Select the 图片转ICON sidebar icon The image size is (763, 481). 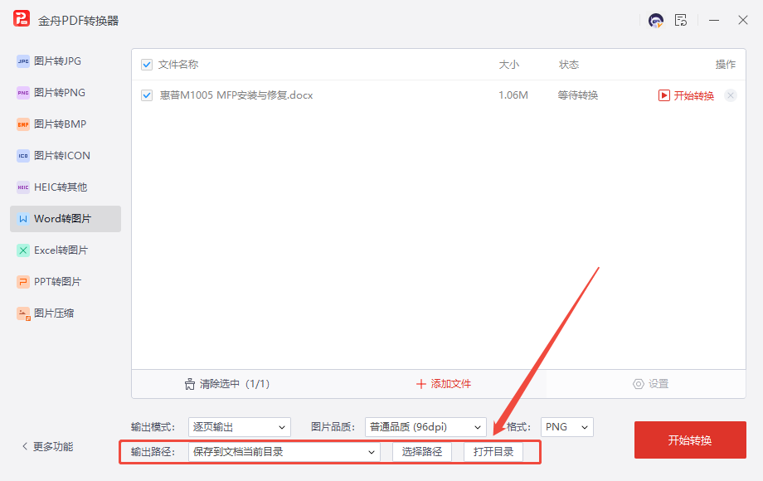point(23,156)
